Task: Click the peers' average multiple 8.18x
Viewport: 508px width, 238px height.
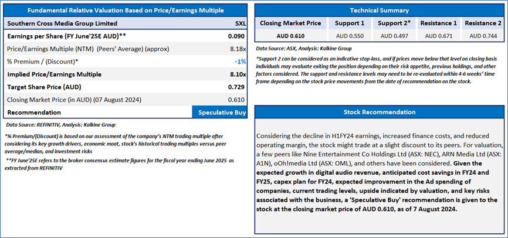Action: point(237,49)
